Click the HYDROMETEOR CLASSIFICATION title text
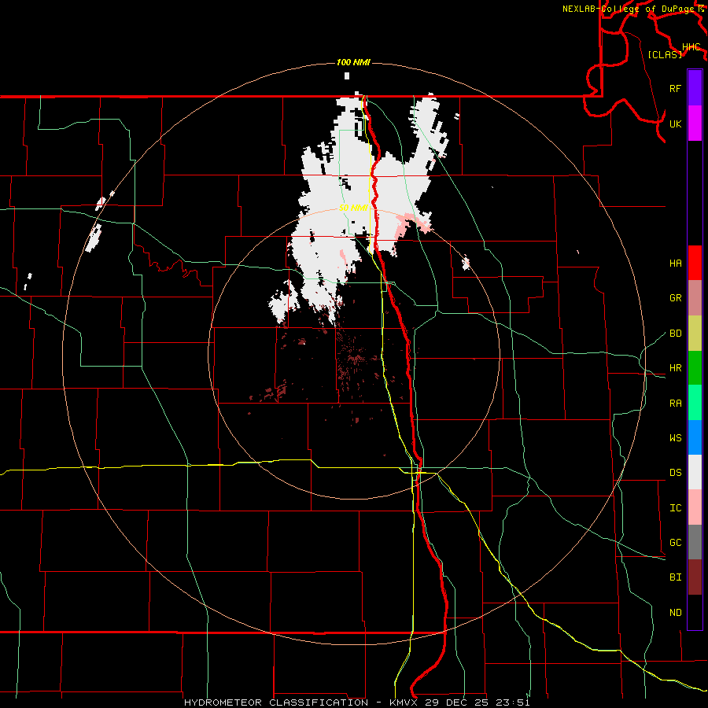This screenshot has width=708, height=708. 276,702
